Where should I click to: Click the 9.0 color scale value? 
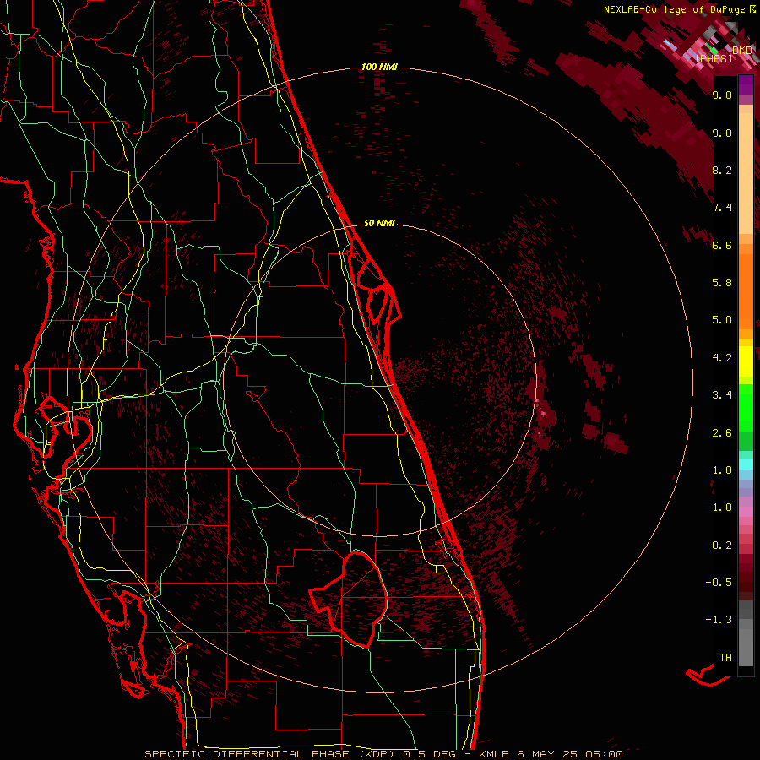(722, 133)
